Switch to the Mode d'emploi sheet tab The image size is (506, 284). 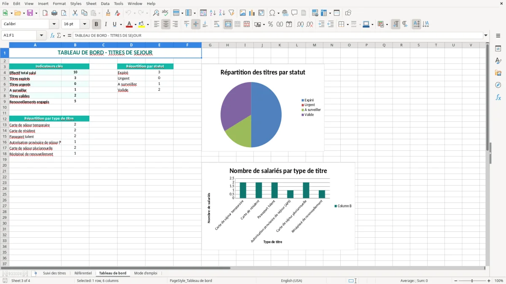tap(145, 273)
